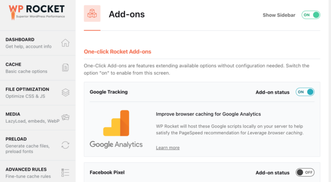331x182 pixels.
Task: Click the Media images icon
Action: tap(65, 117)
